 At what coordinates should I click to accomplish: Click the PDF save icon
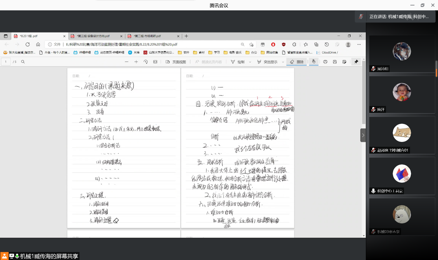click(x=335, y=62)
